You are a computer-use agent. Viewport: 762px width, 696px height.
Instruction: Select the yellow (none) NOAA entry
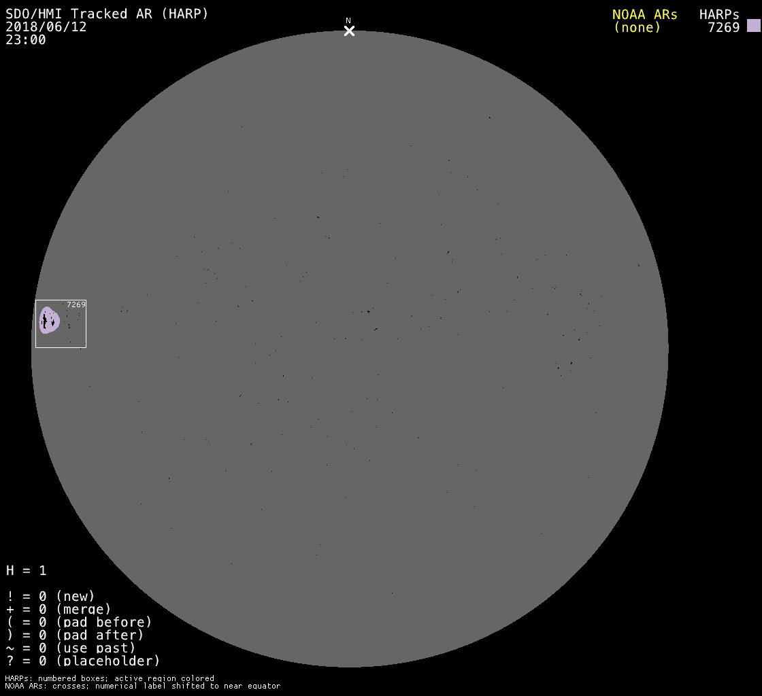pyautogui.click(x=637, y=27)
